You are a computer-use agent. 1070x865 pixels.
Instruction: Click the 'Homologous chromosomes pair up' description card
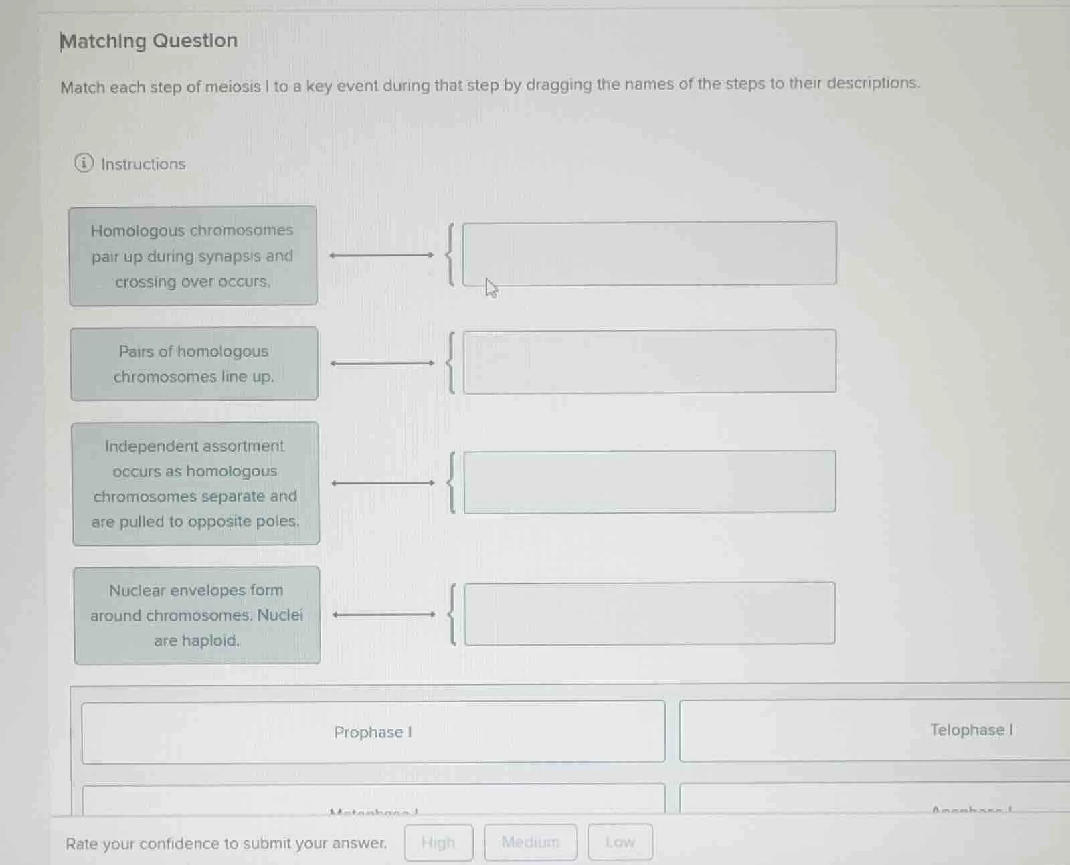coord(193,256)
